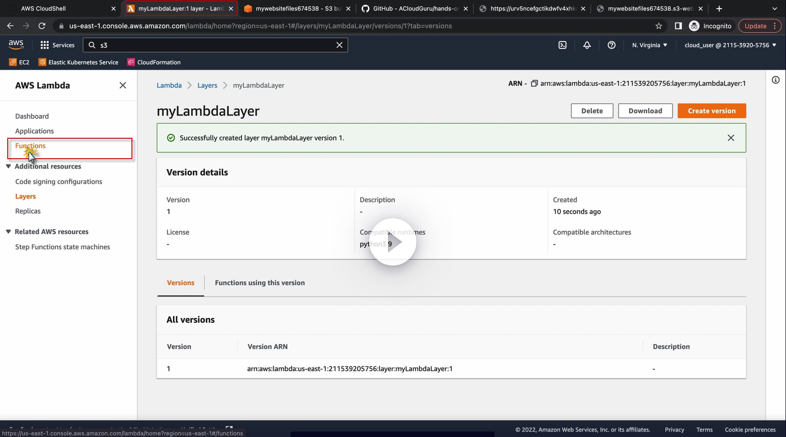The height and width of the screenshot is (437, 786).
Task: Open Functions in the Lambda sidebar
Action: click(x=30, y=146)
